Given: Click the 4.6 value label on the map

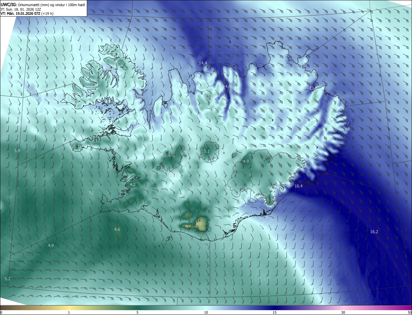Looking at the screenshot, I should [117, 229].
